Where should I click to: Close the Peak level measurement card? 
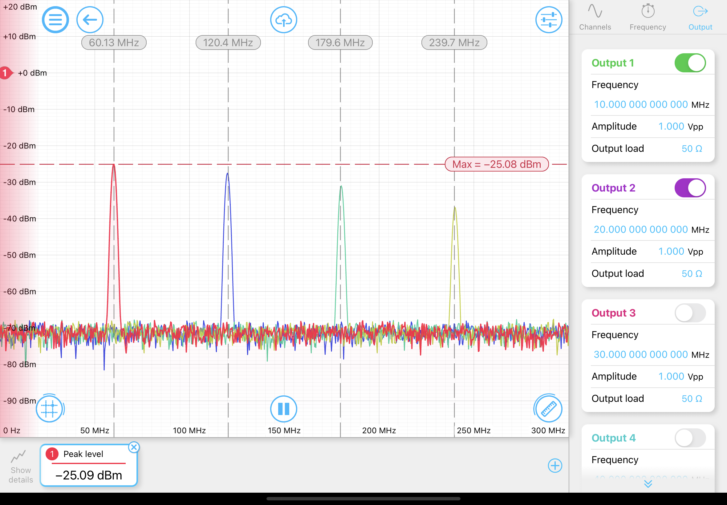click(134, 447)
